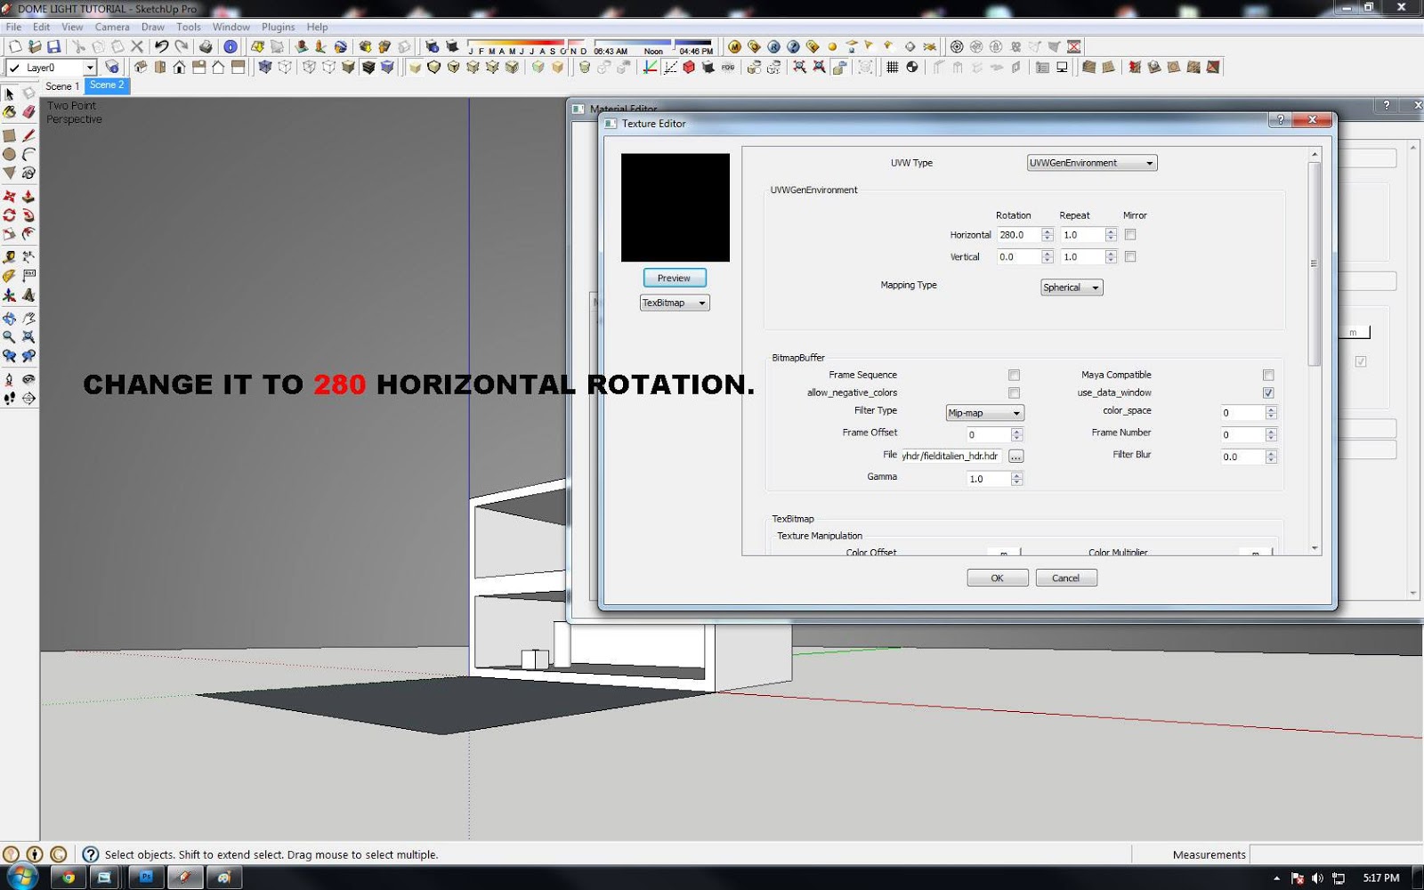Toggle Mirror for Horizontal rotation
The width and height of the screenshot is (1424, 890).
point(1130,234)
